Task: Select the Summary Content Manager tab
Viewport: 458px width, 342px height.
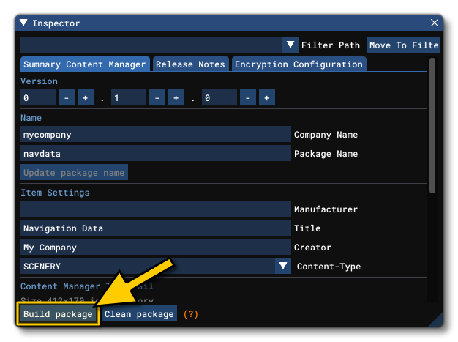Action: point(85,64)
